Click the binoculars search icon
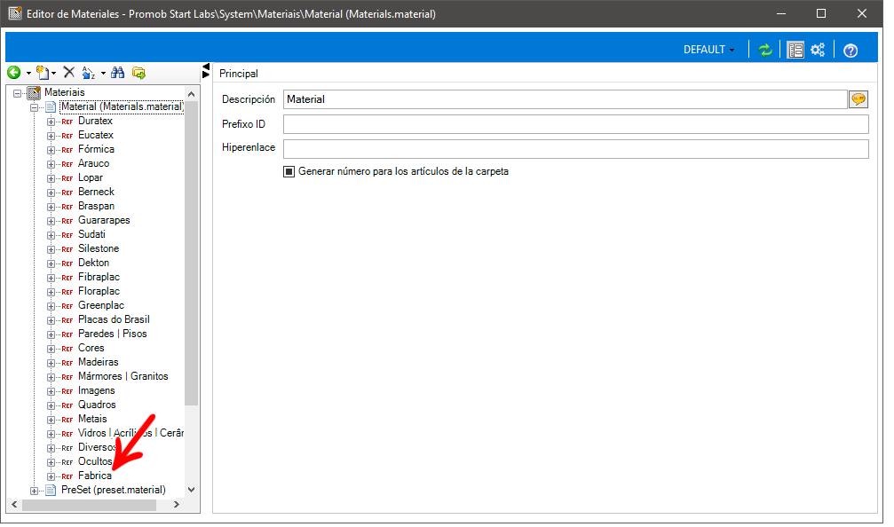 (x=118, y=73)
